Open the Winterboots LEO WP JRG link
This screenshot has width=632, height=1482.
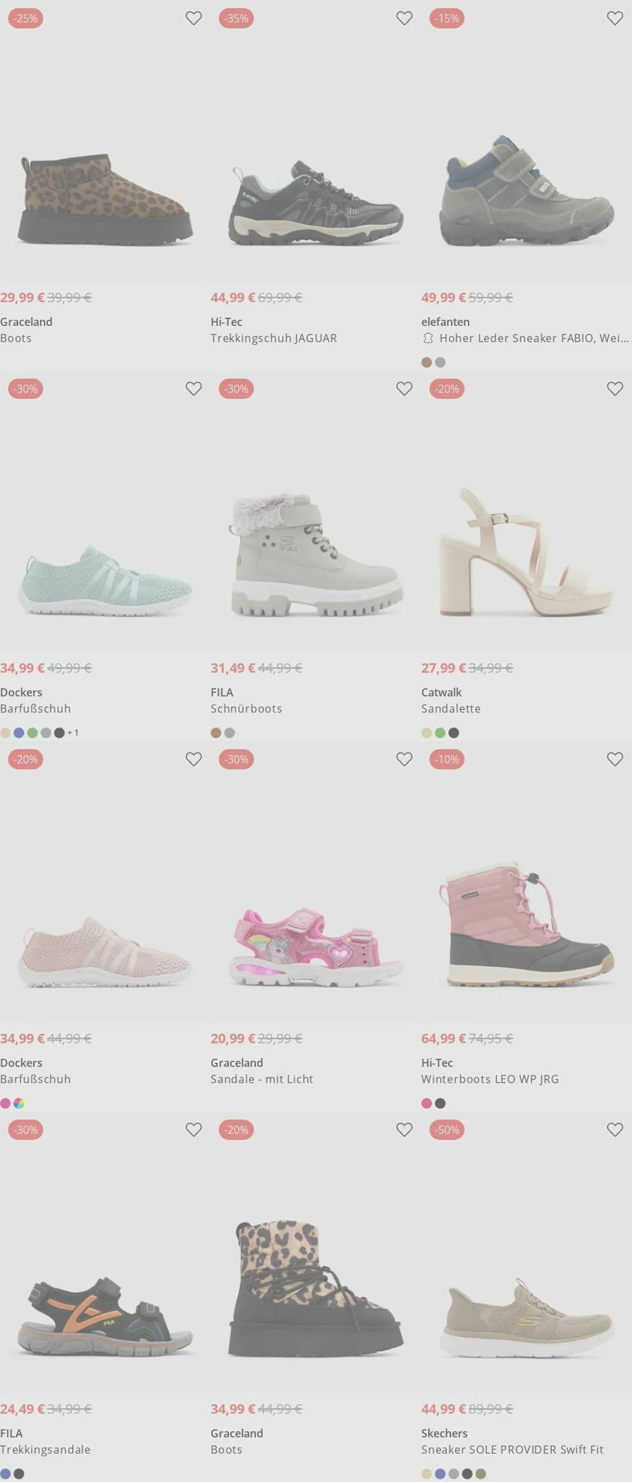(x=489, y=1079)
